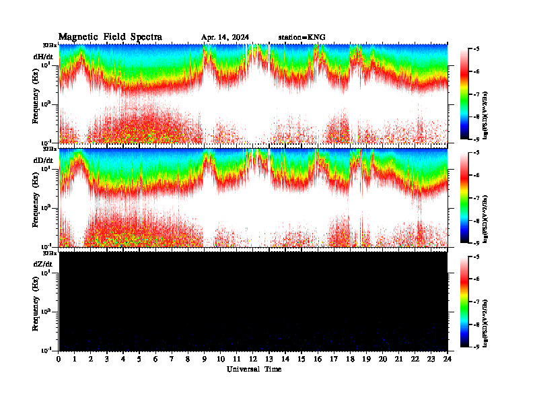533x412 pixels.
Task: Click the "-7" value on dD/dt color bar
Action: (x=476, y=198)
